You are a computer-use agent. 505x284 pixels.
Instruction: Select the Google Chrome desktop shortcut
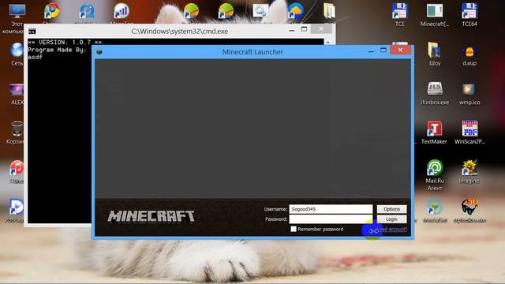(x=52, y=12)
